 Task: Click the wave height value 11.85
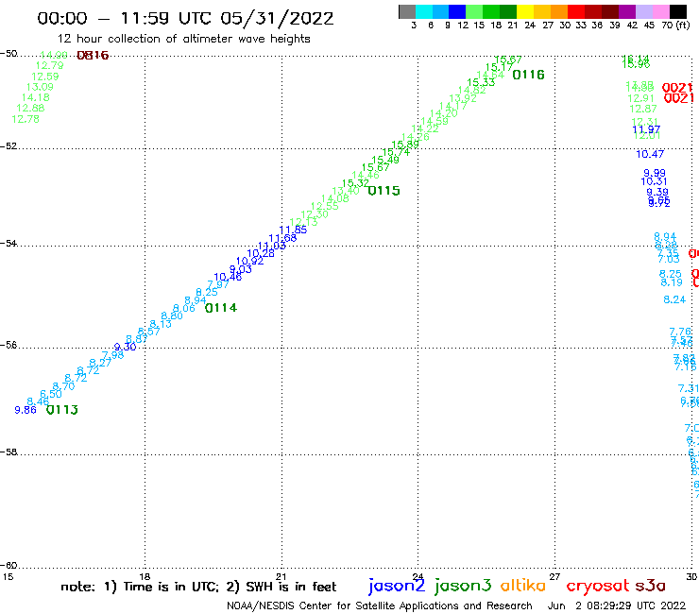pyautogui.click(x=293, y=230)
